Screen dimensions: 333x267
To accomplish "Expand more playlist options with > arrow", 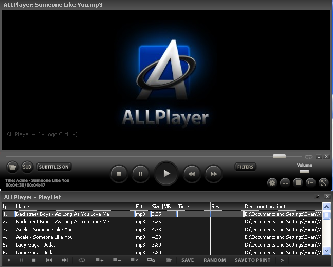I will click(282, 260).
